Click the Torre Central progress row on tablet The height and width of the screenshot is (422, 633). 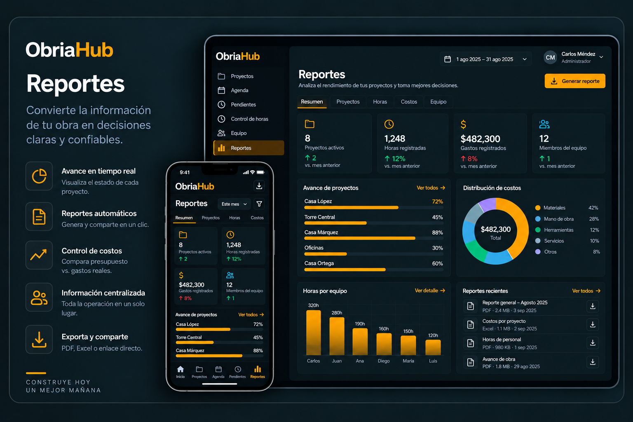click(374, 220)
